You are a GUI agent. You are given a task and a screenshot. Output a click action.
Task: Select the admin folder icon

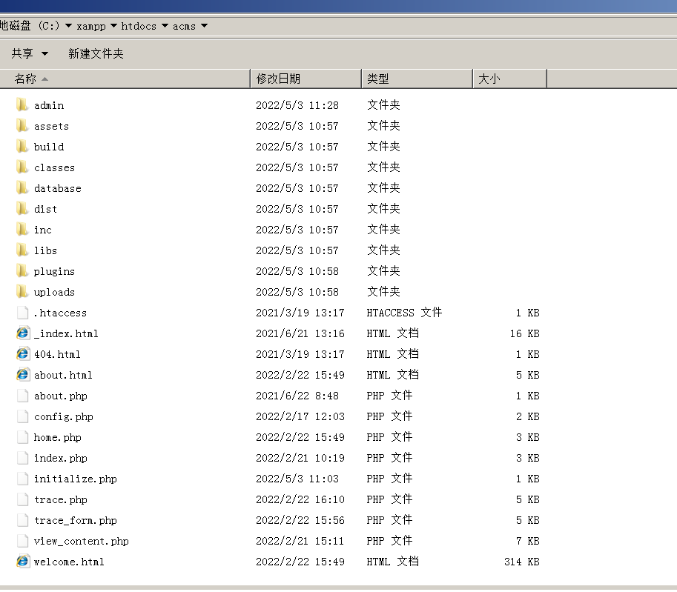tap(22, 105)
